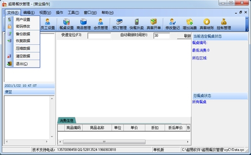Click the notes box scroll-right arrow
The height and width of the screenshot is (155, 251).
click(x=46, y=141)
